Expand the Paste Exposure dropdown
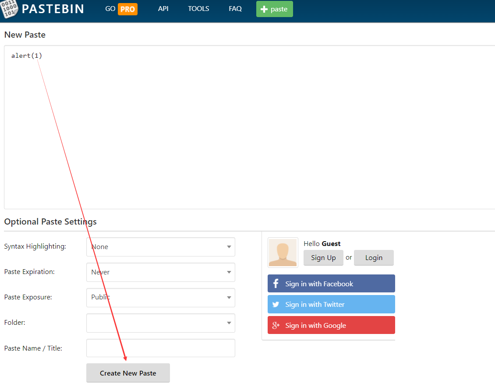 [x=161, y=297]
